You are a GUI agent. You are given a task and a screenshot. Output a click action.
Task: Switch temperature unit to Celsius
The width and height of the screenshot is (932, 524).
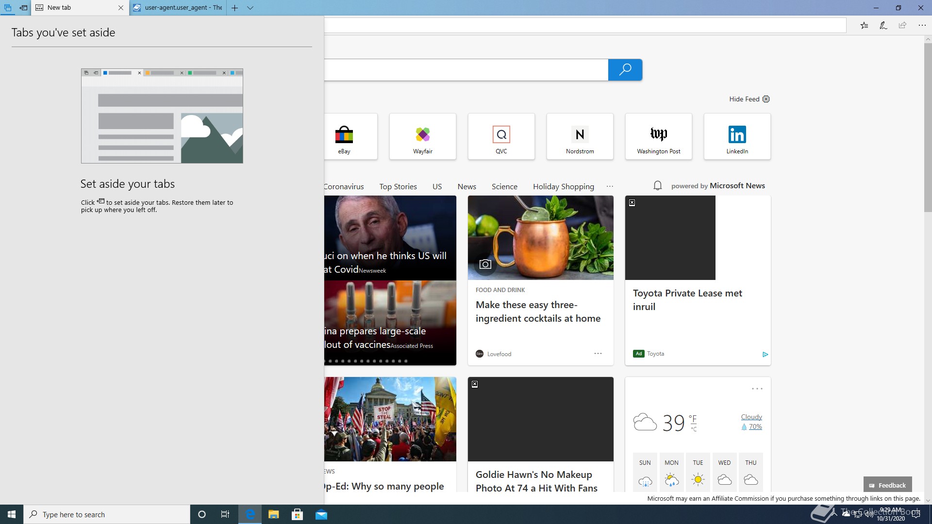694,429
